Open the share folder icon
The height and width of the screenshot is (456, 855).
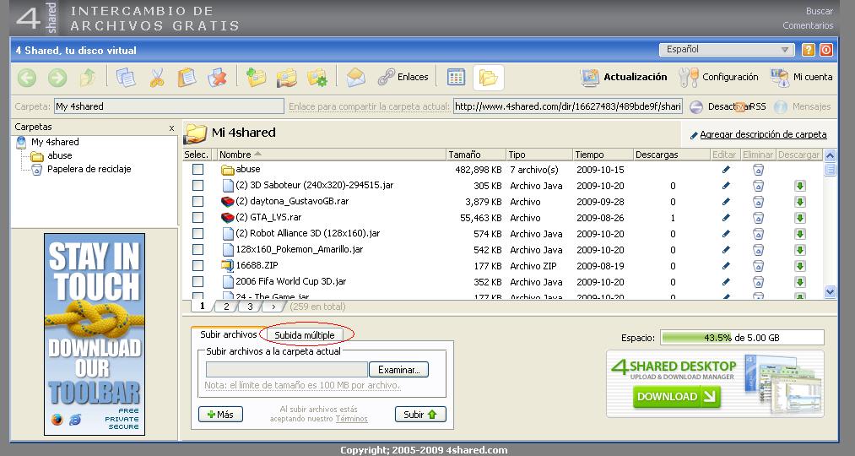[286, 78]
